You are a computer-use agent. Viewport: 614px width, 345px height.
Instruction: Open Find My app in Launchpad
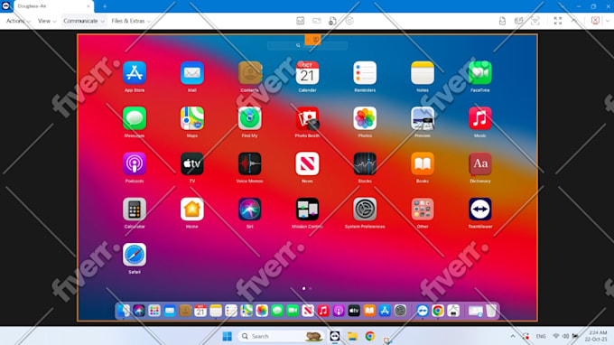point(249,118)
